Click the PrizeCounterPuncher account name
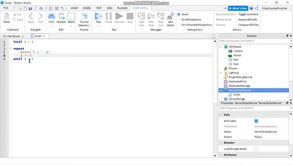This screenshot has height=165, width=293. tap(275, 8)
